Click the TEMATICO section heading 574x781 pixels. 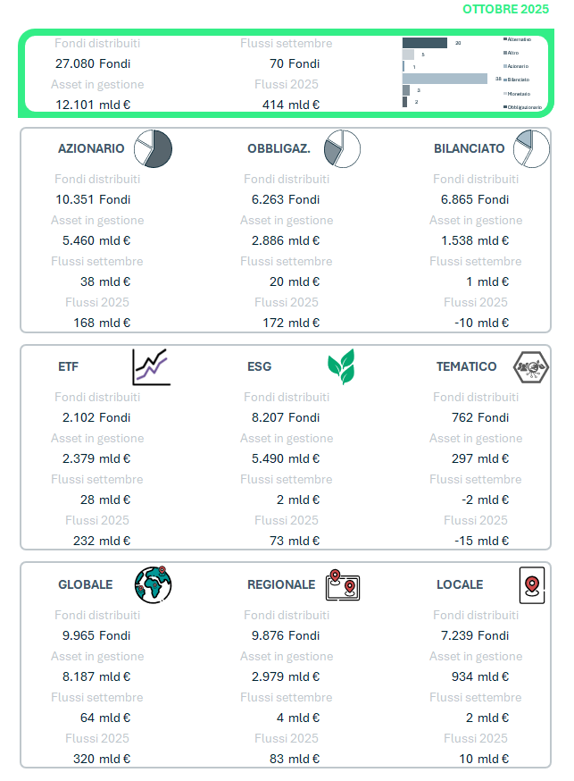[467, 366]
